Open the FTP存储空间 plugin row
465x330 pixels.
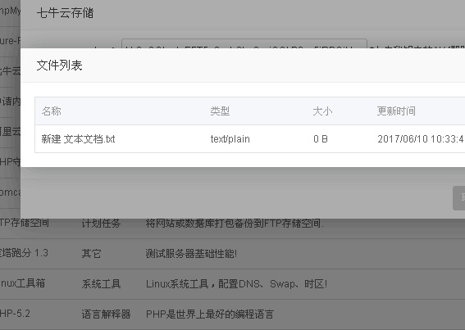(x=233, y=223)
